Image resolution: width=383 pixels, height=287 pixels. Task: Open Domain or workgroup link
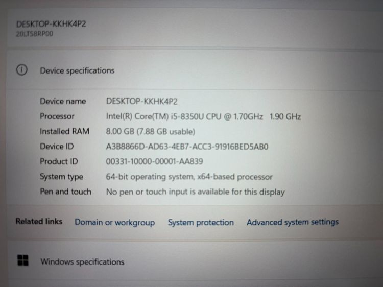[x=114, y=222]
